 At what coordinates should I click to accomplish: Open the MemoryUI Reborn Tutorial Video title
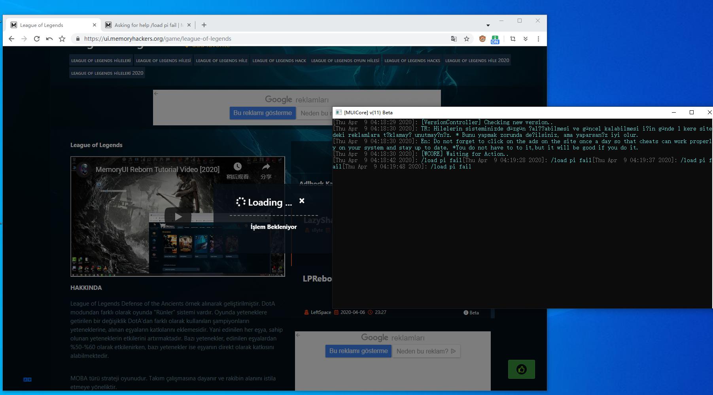click(x=157, y=170)
